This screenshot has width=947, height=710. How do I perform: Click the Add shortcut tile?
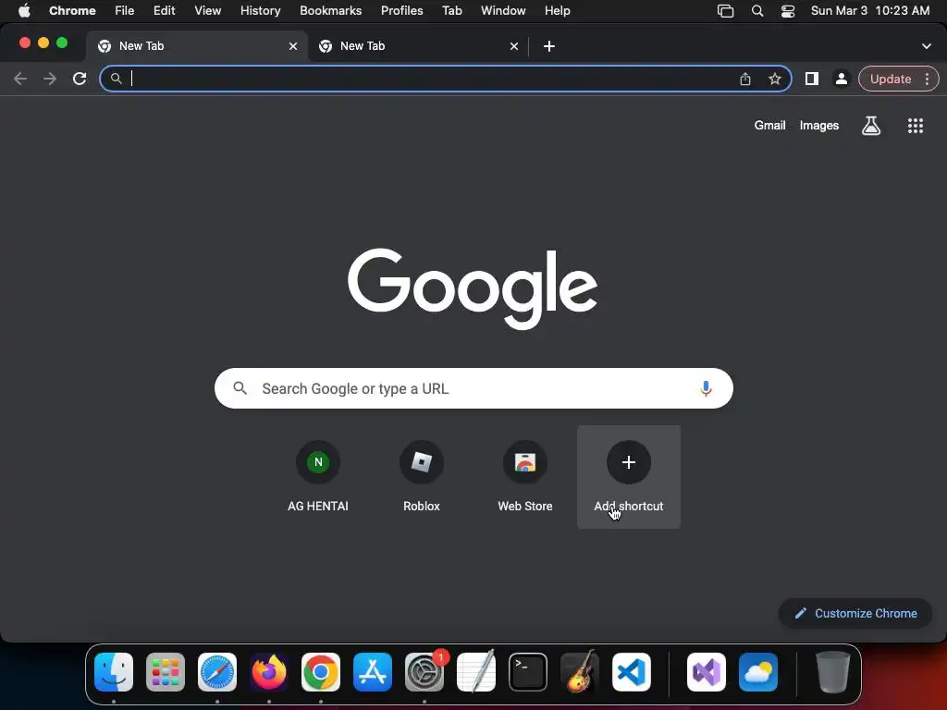(x=629, y=477)
